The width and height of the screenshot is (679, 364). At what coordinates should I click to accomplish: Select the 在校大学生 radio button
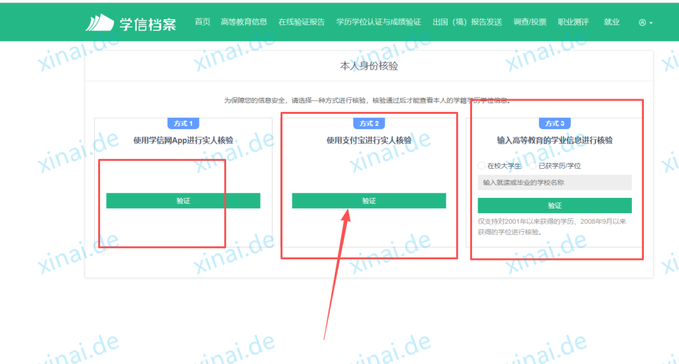tap(482, 165)
